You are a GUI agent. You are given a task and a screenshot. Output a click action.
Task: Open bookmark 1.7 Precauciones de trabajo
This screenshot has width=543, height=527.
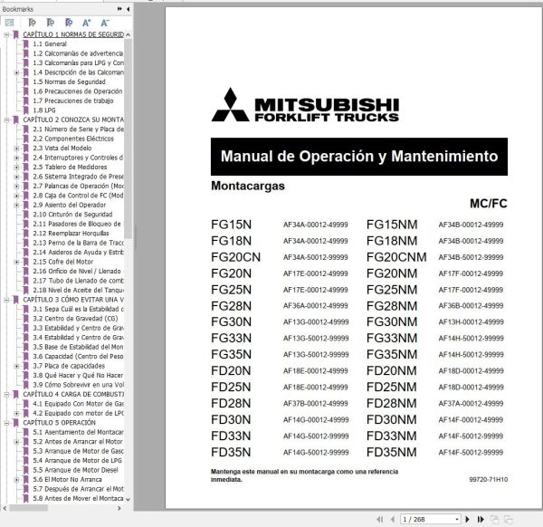tap(73, 101)
